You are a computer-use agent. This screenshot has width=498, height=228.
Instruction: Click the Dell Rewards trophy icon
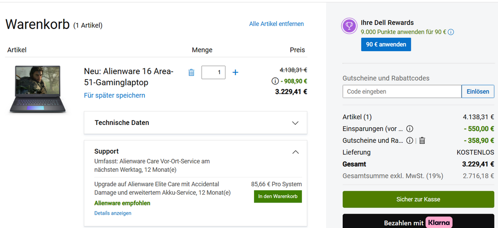click(x=349, y=26)
